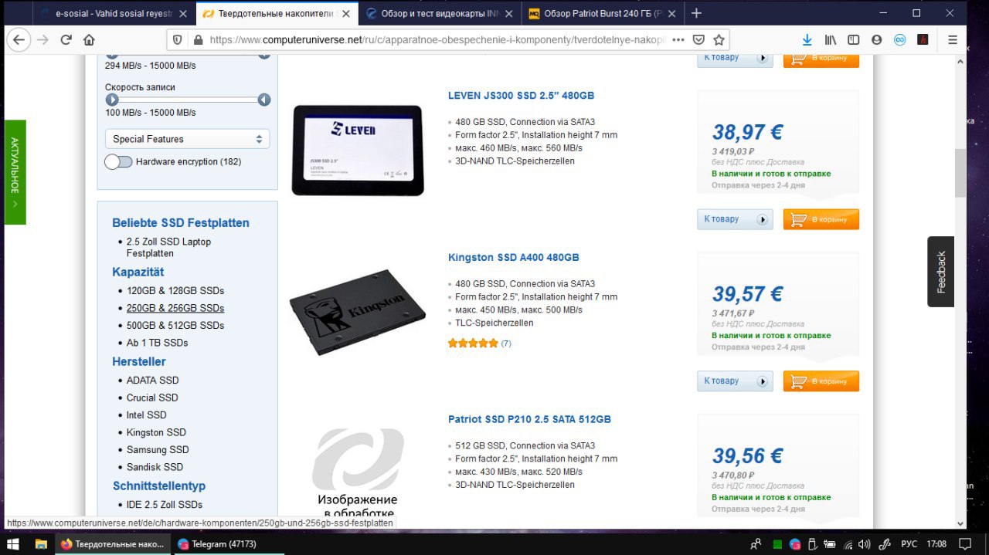The image size is (989, 555).
Task: Click the РУС language indicator
Action: [x=909, y=544]
